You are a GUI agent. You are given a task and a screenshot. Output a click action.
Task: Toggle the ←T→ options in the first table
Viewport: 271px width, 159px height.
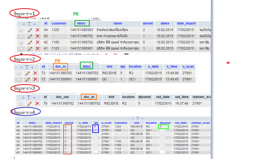coord(29,24)
